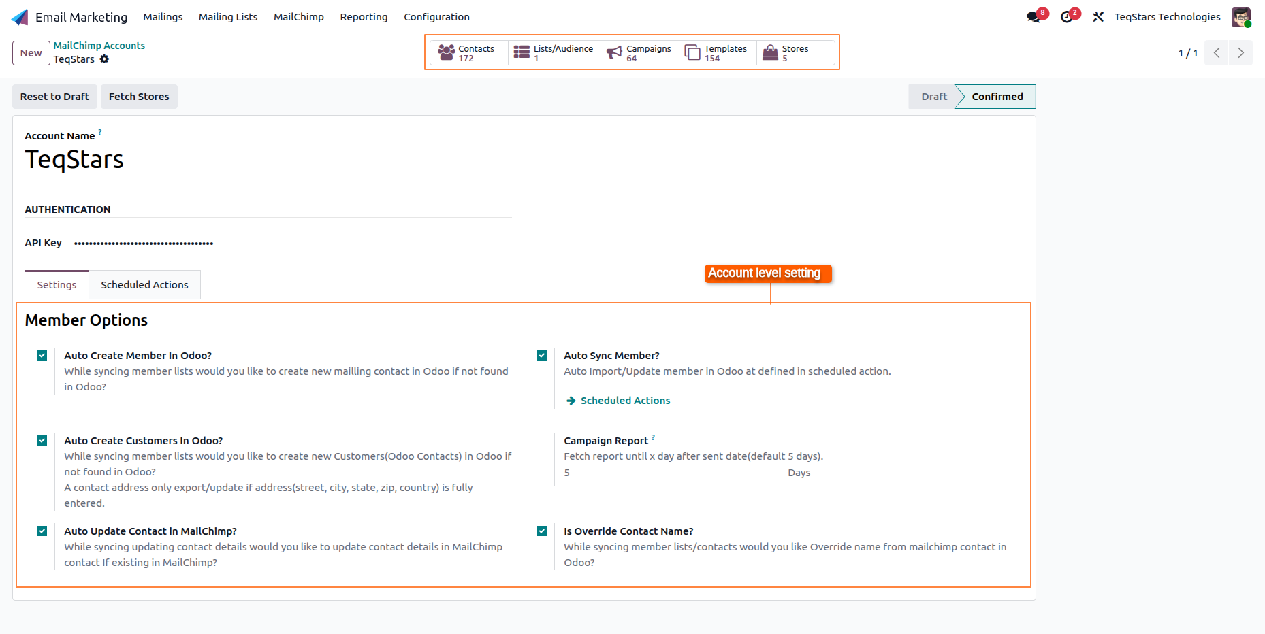
Task: Click the gear icon next to TeqStars
Action: click(x=104, y=59)
